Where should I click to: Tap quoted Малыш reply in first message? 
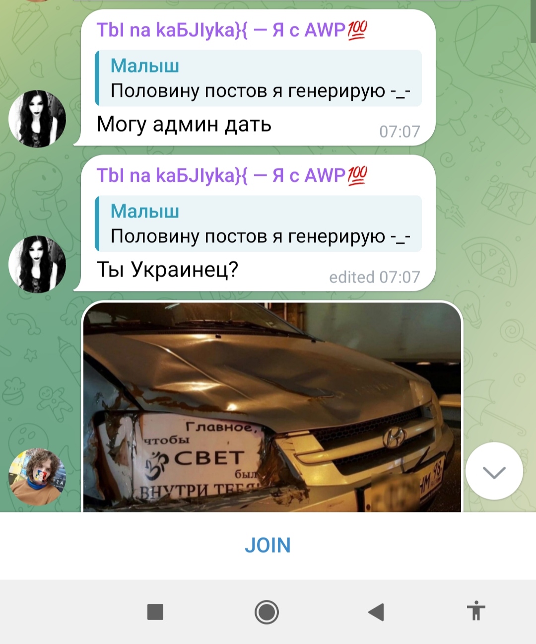coord(258,78)
